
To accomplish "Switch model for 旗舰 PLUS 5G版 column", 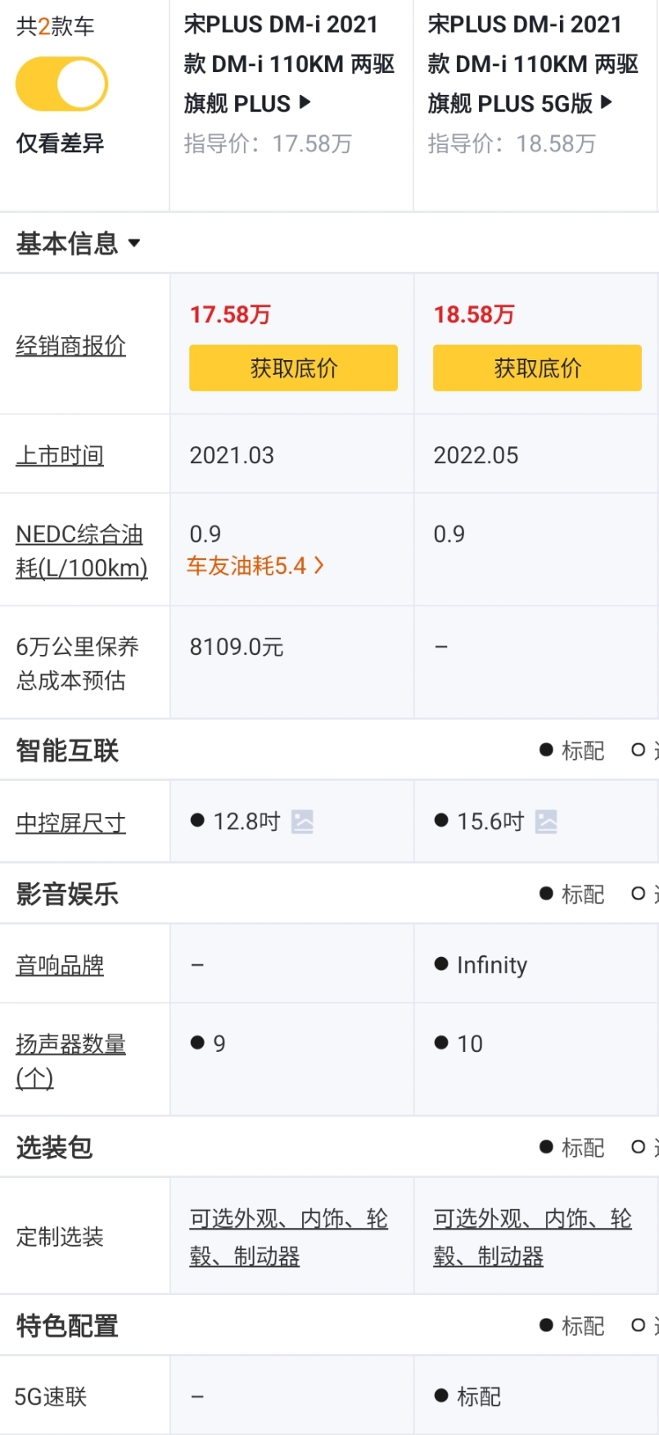I will (607, 102).
